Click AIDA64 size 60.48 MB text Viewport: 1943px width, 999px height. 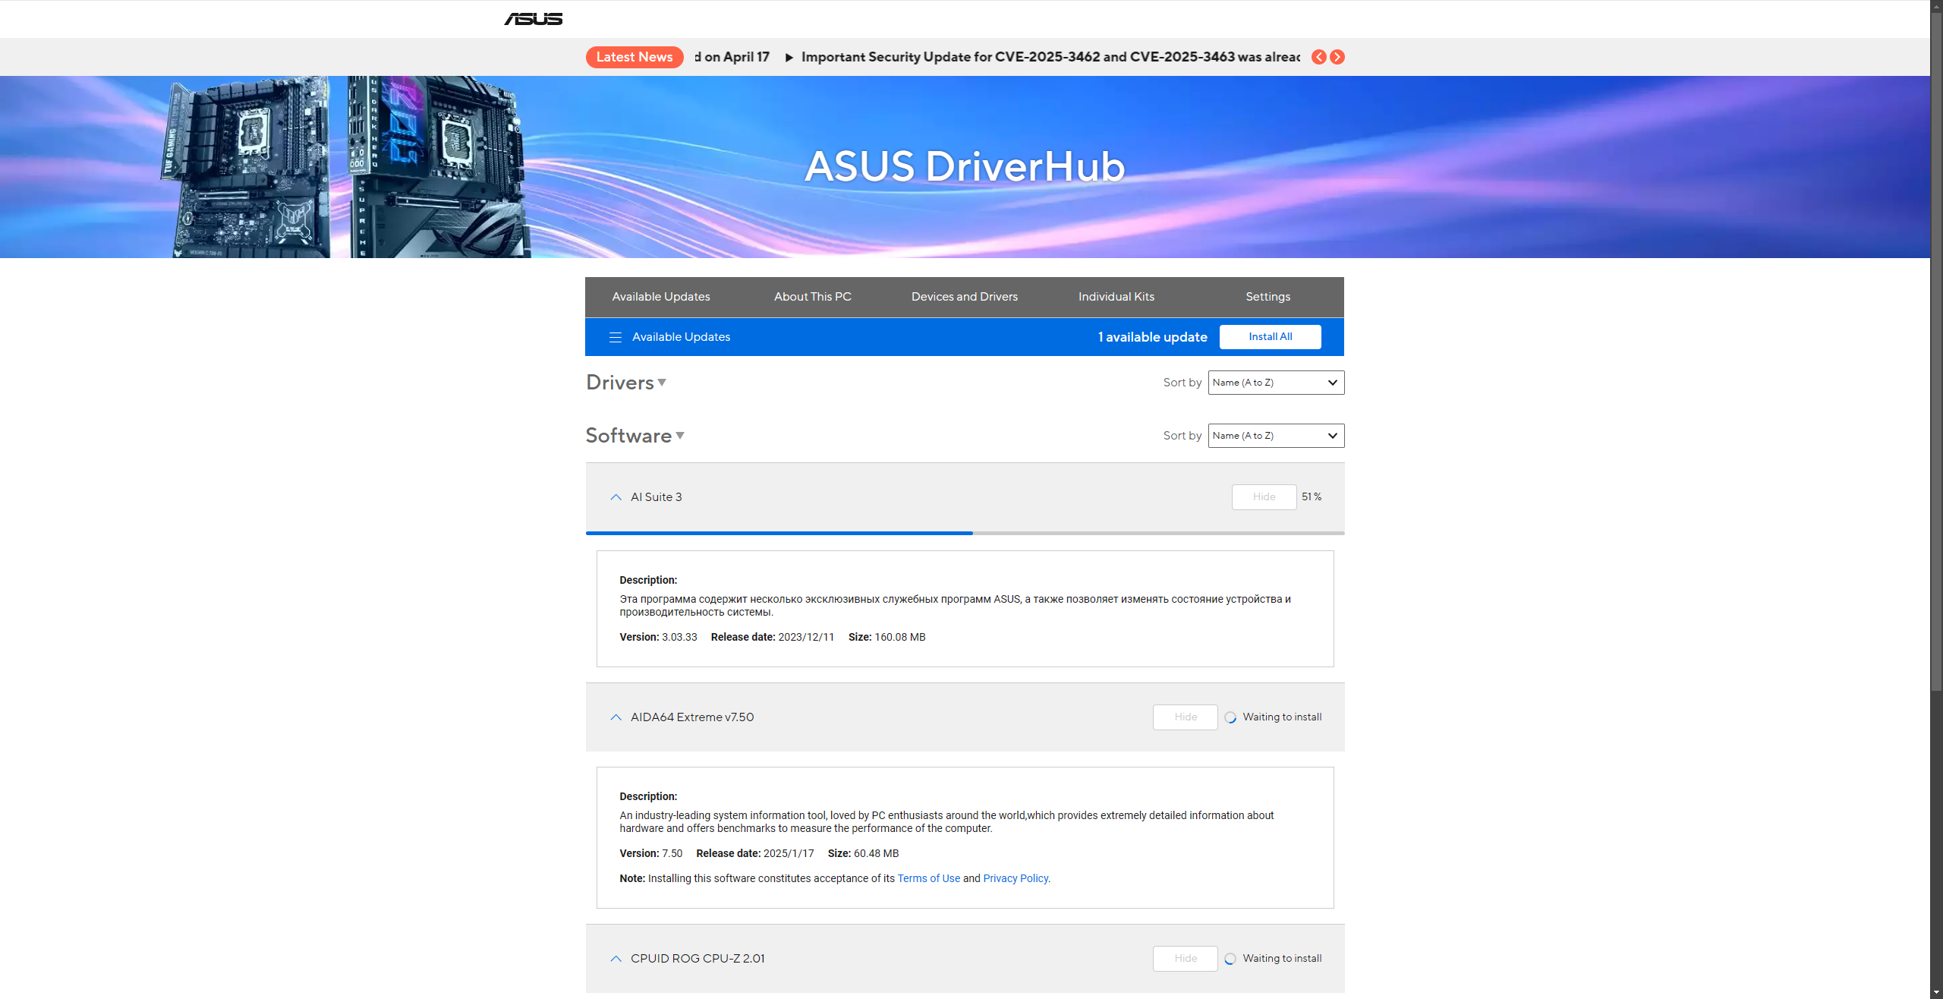tap(863, 853)
